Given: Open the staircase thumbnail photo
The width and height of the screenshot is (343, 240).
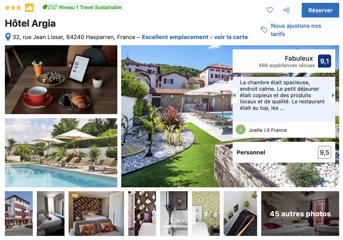Looking at the screenshot, I should pos(240,214).
